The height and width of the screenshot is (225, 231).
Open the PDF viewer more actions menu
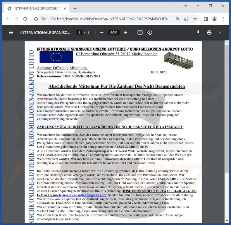pos(220,33)
